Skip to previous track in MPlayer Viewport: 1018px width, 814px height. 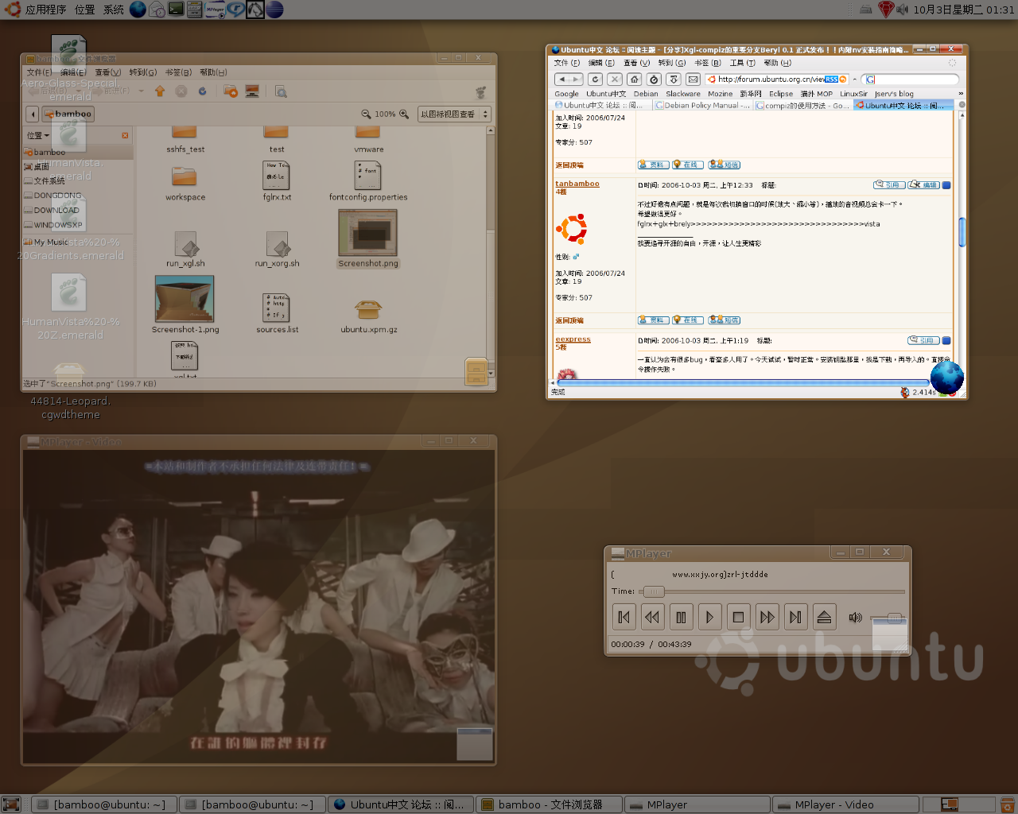pos(624,617)
